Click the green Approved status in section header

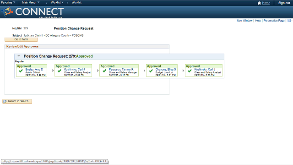84,56
